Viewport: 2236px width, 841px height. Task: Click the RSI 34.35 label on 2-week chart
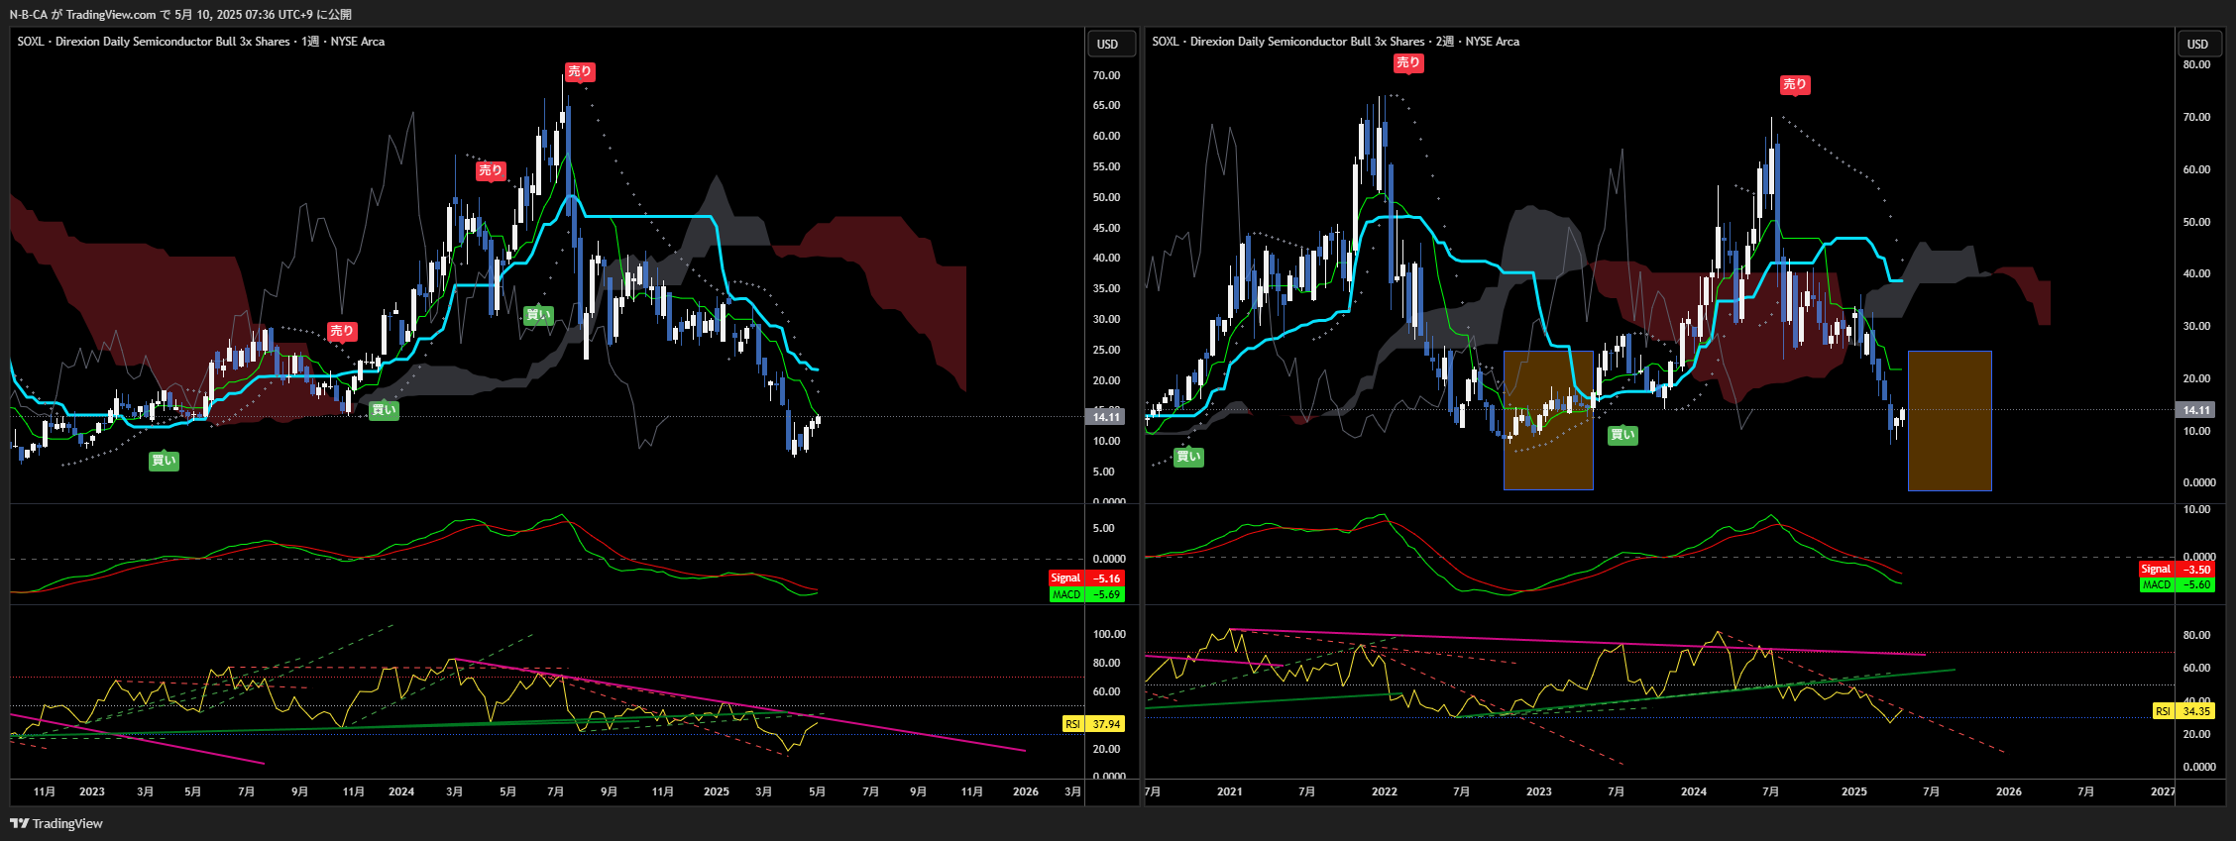coord(2183,711)
